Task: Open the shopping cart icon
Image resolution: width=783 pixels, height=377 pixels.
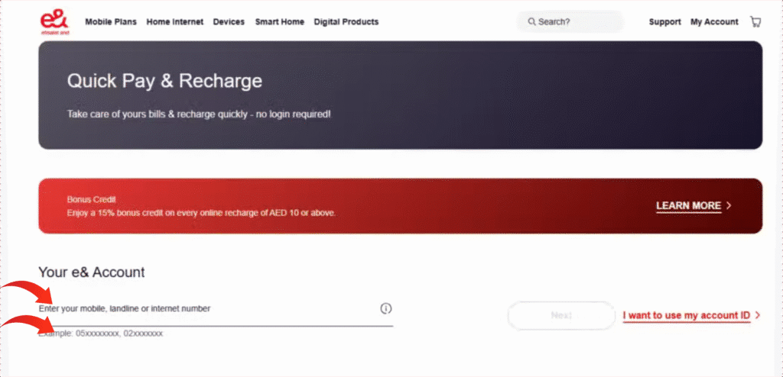Action: tap(755, 22)
